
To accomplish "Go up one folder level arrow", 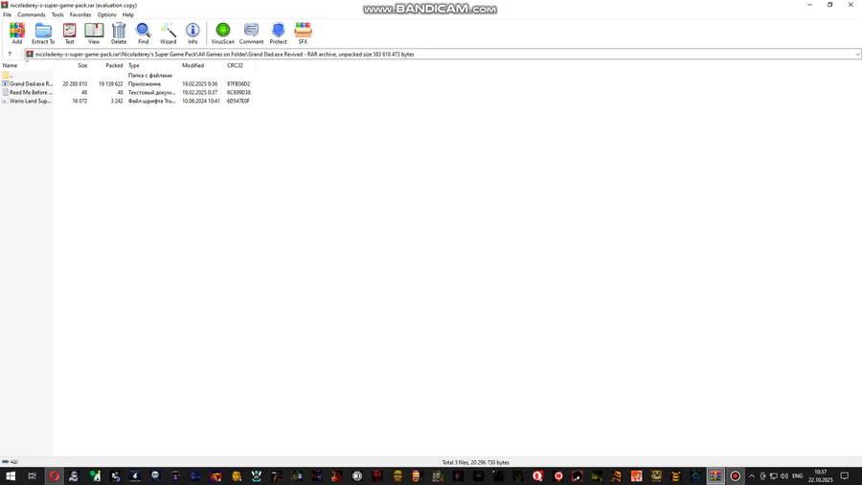I will 10,54.
